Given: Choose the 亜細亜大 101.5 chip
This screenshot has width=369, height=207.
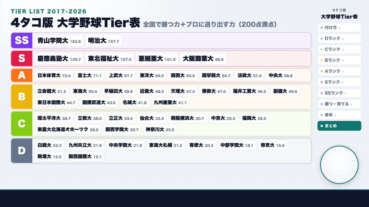Looking at the screenshot, I should [x=157, y=59].
